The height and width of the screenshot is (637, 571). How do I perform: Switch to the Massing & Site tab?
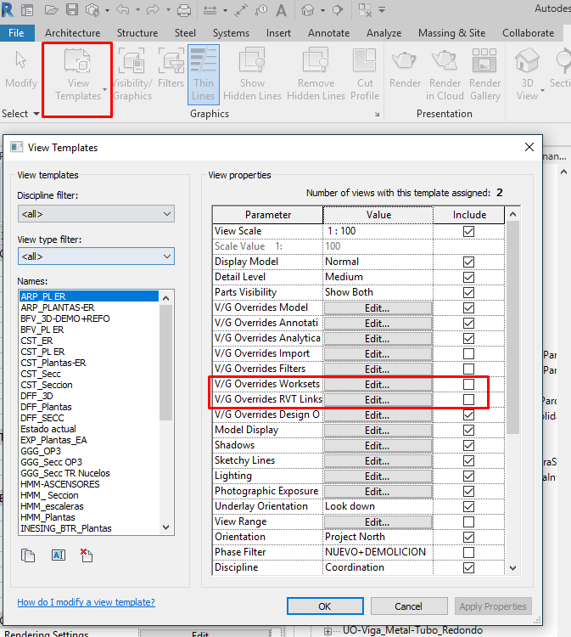[x=451, y=33]
